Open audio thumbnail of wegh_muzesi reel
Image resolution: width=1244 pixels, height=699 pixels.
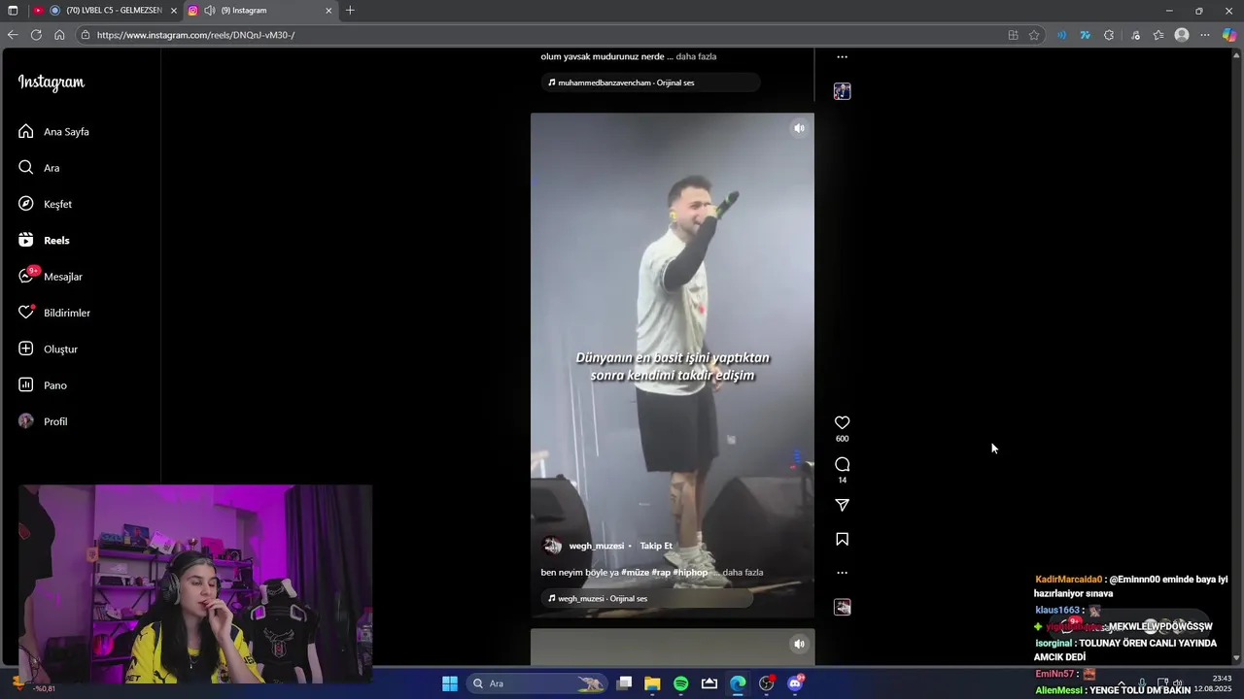coord(843,607)
